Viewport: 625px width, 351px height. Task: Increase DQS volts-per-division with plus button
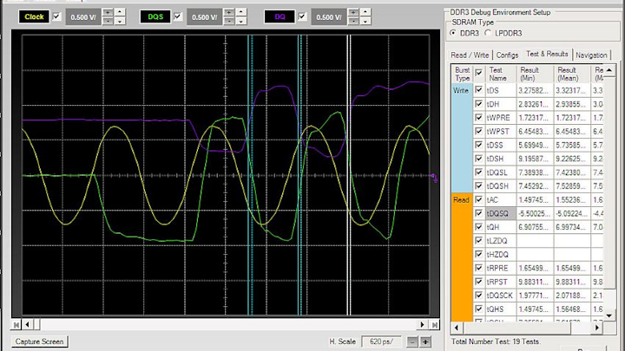(x=229, y=12)
